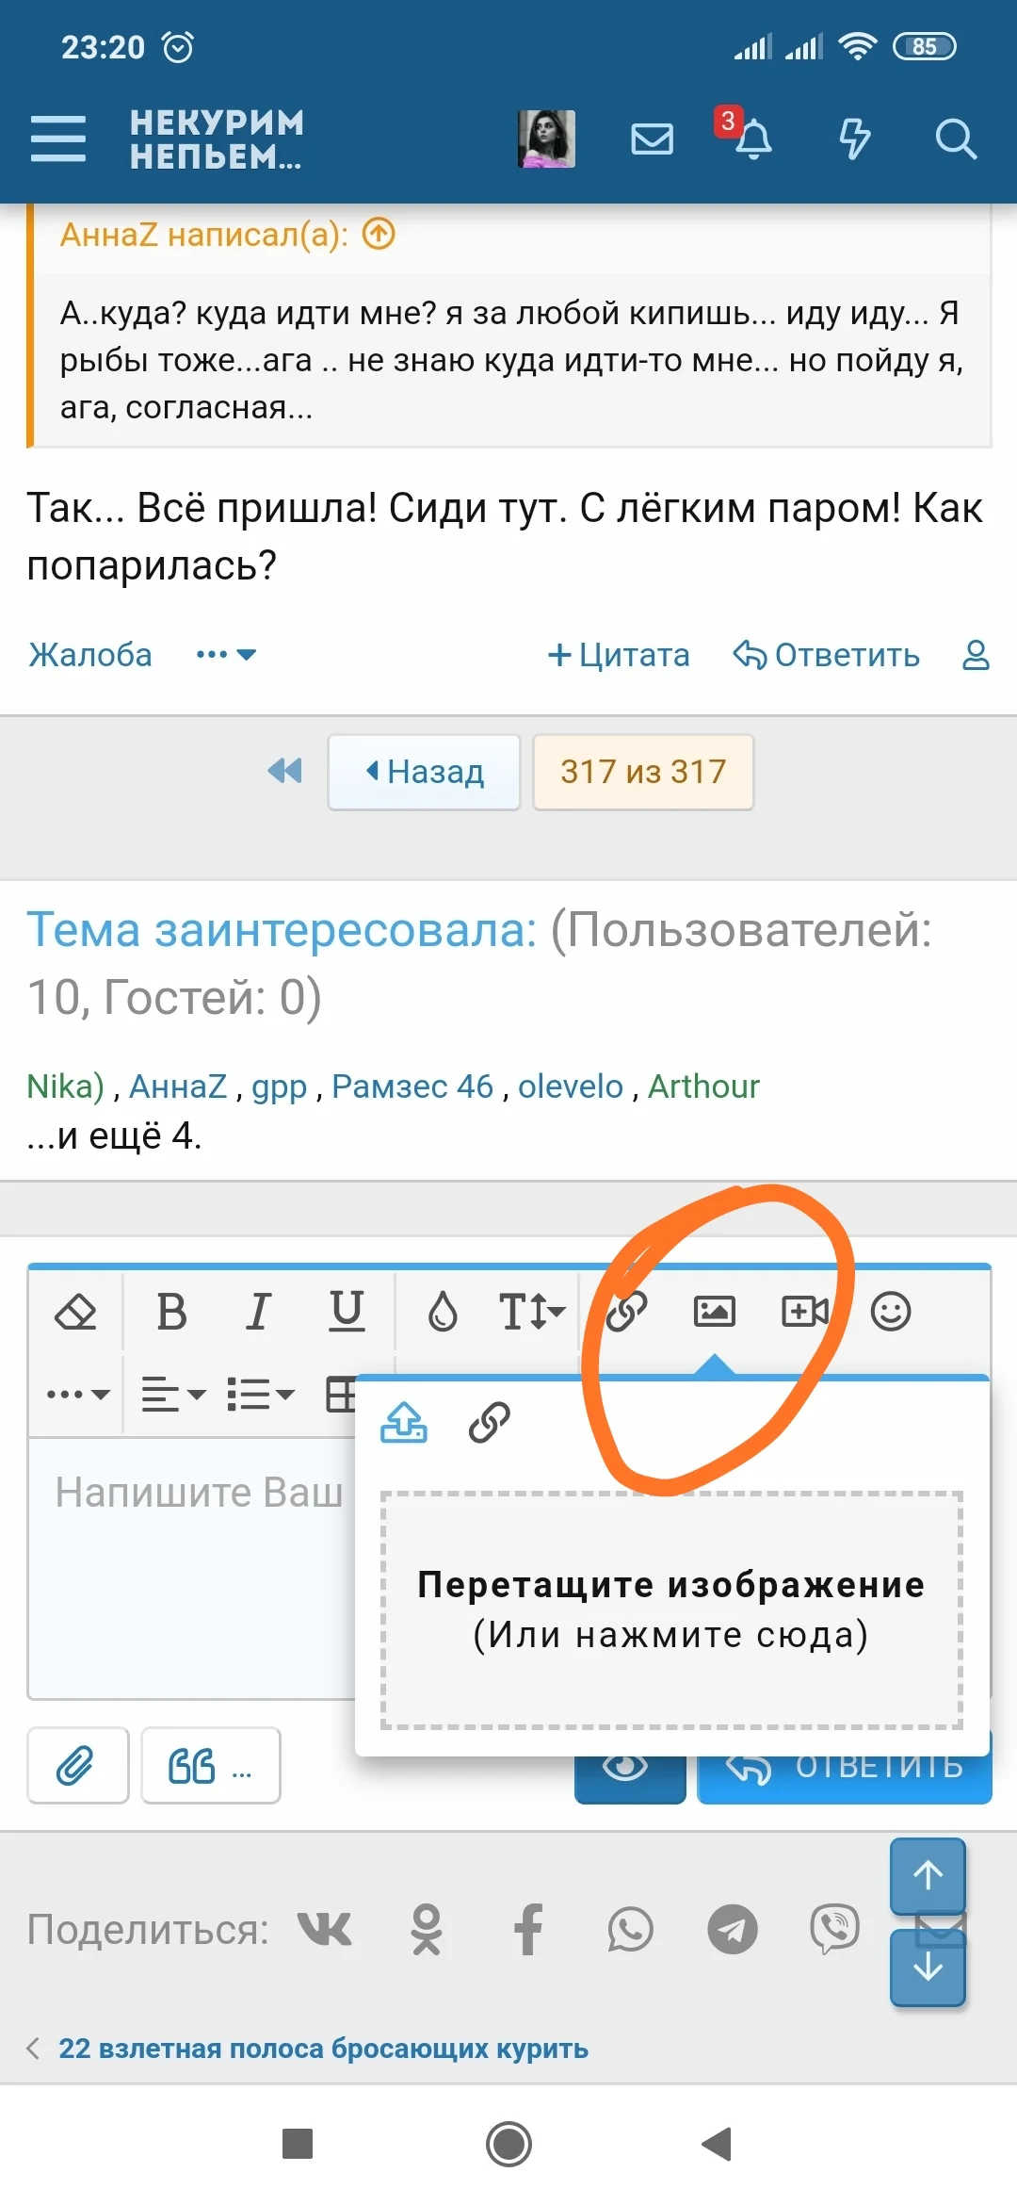Add post to multi-quote with Цитата
Viewport: 1017px width, 2205px height.
[x=619, y=655]
